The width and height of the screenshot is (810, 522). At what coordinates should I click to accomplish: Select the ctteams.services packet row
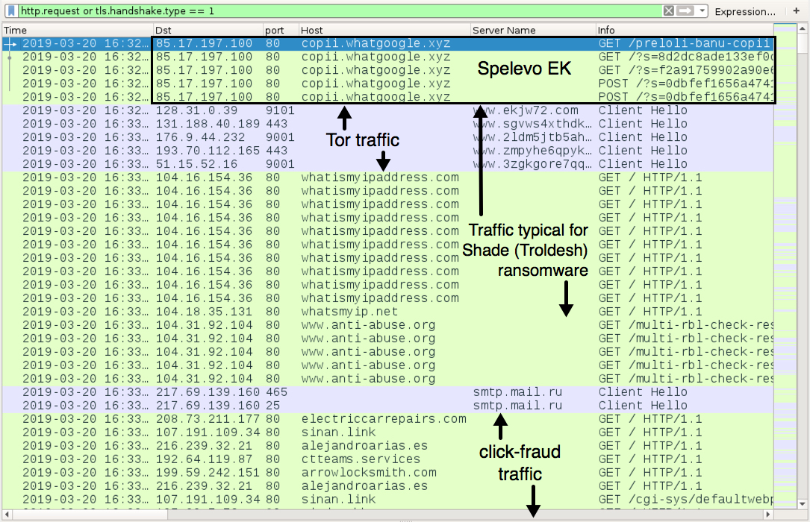point(388,459)
